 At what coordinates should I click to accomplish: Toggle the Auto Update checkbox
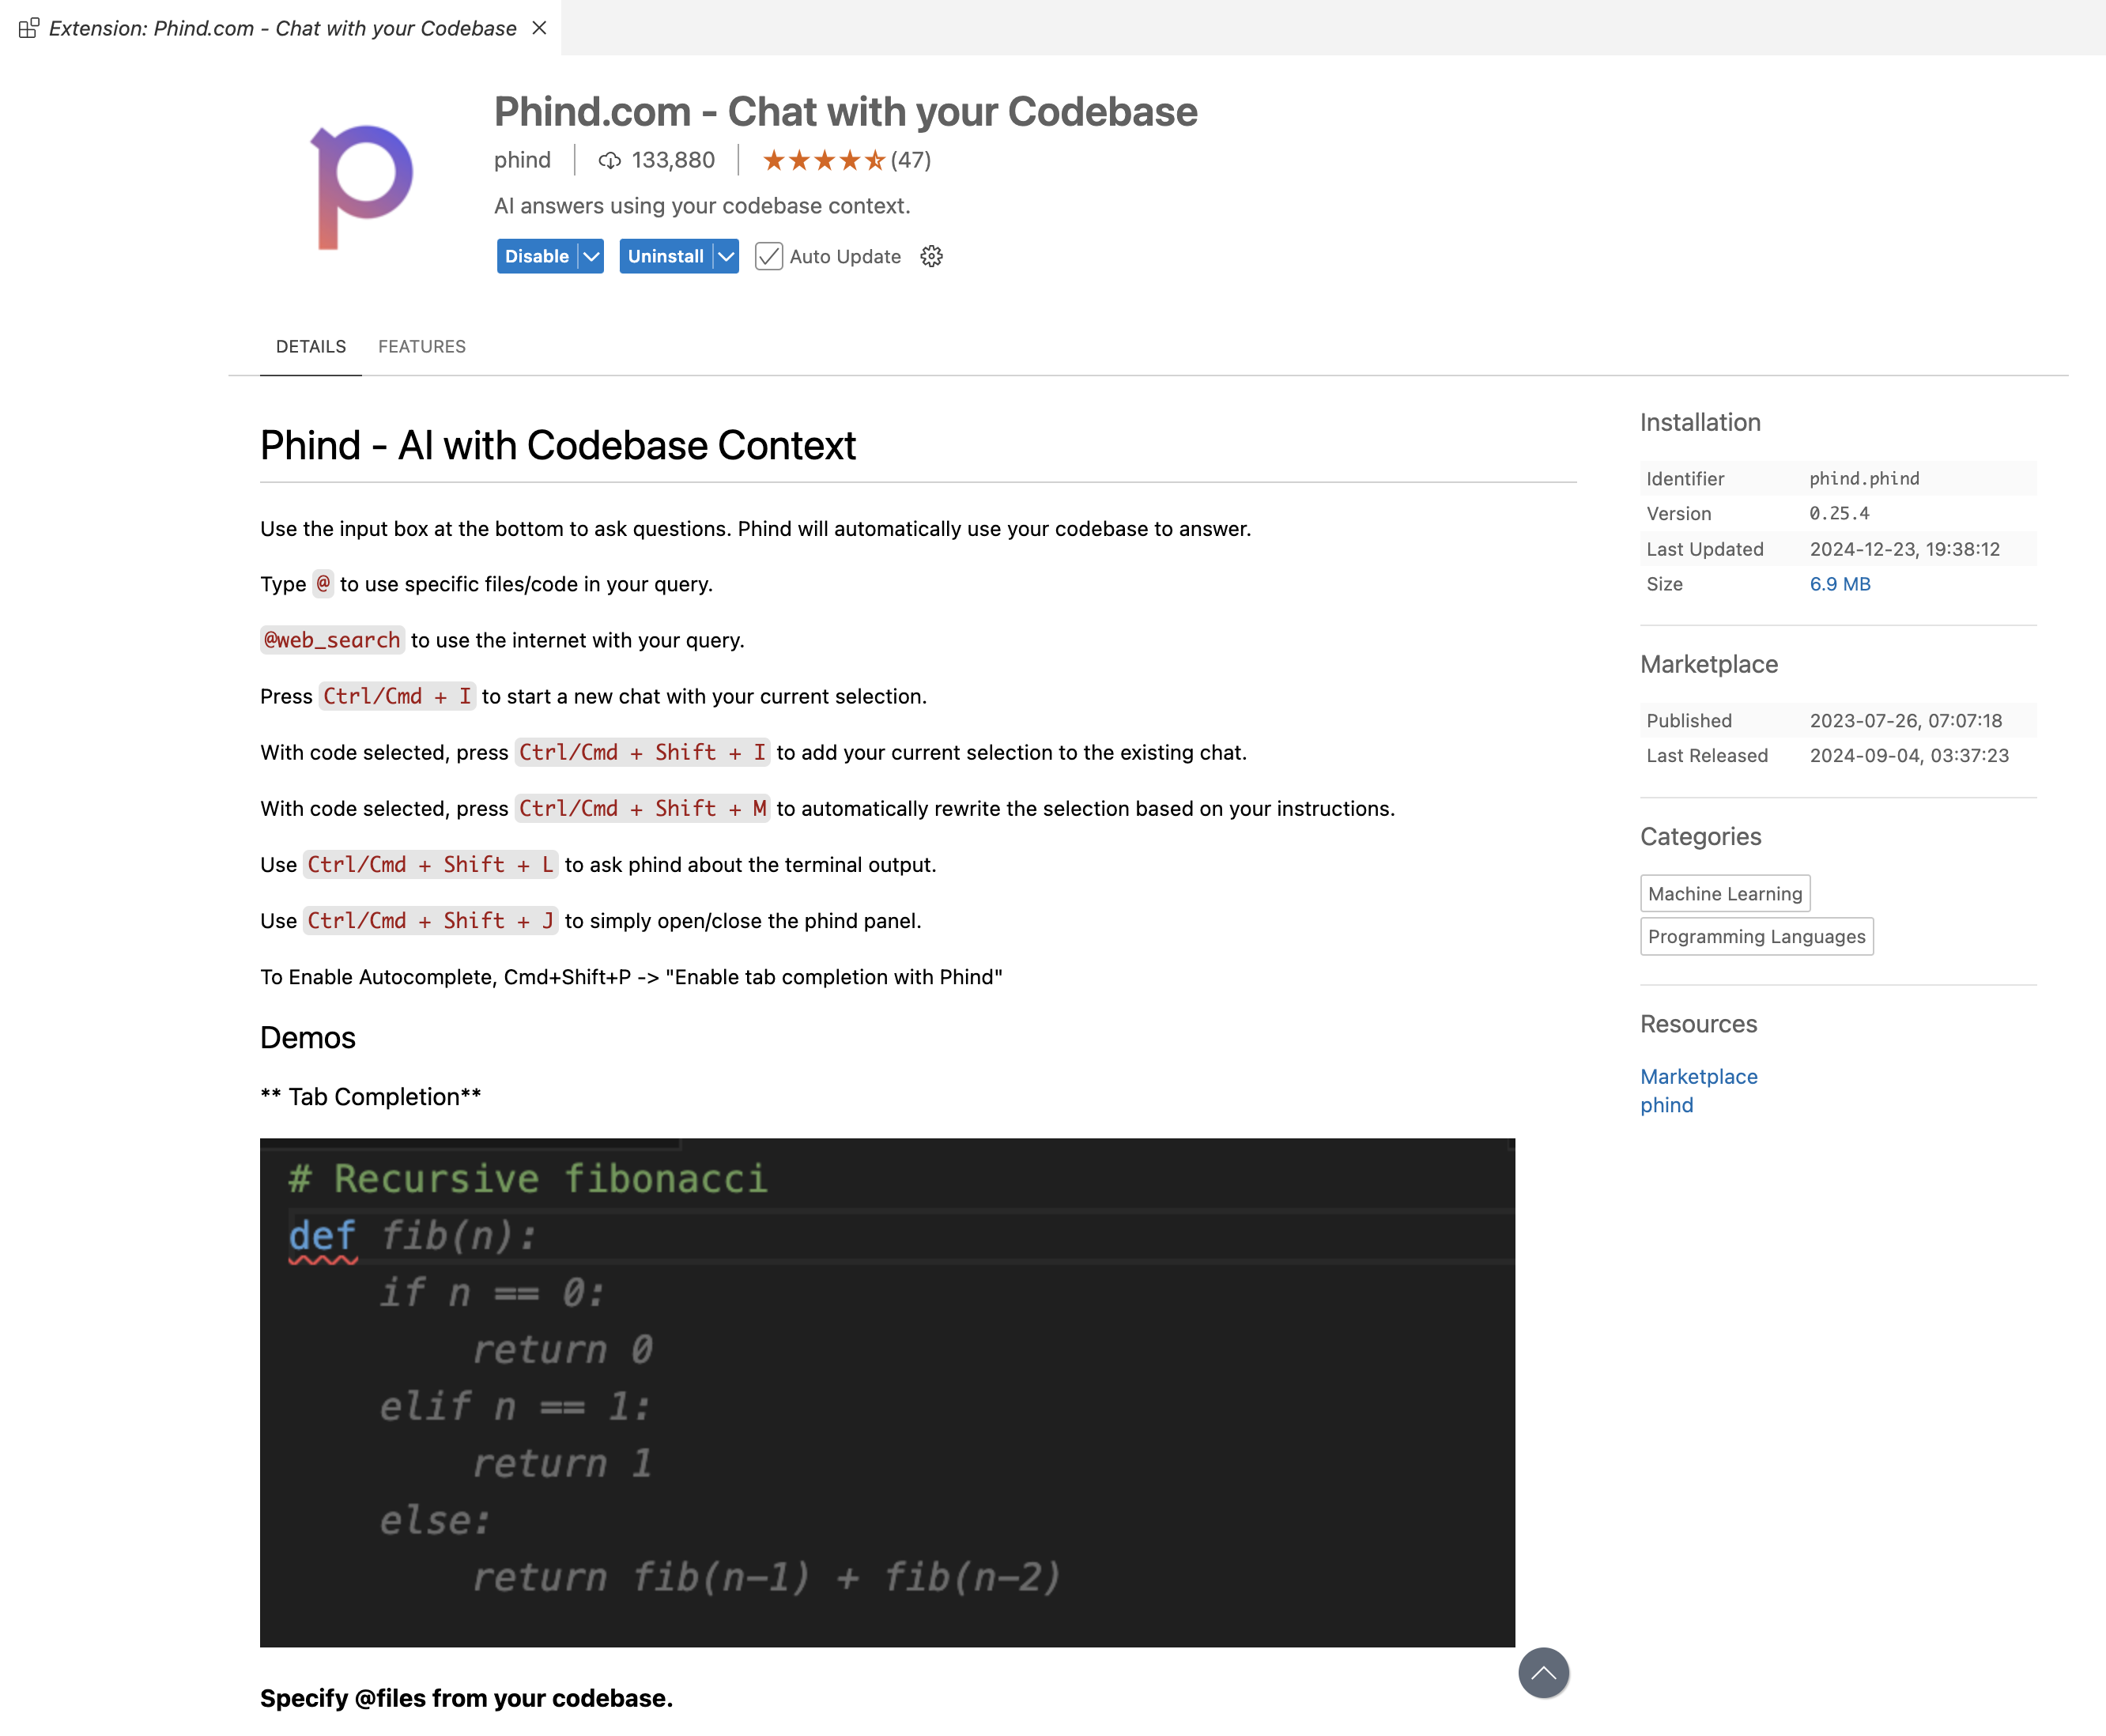(768, 257)
